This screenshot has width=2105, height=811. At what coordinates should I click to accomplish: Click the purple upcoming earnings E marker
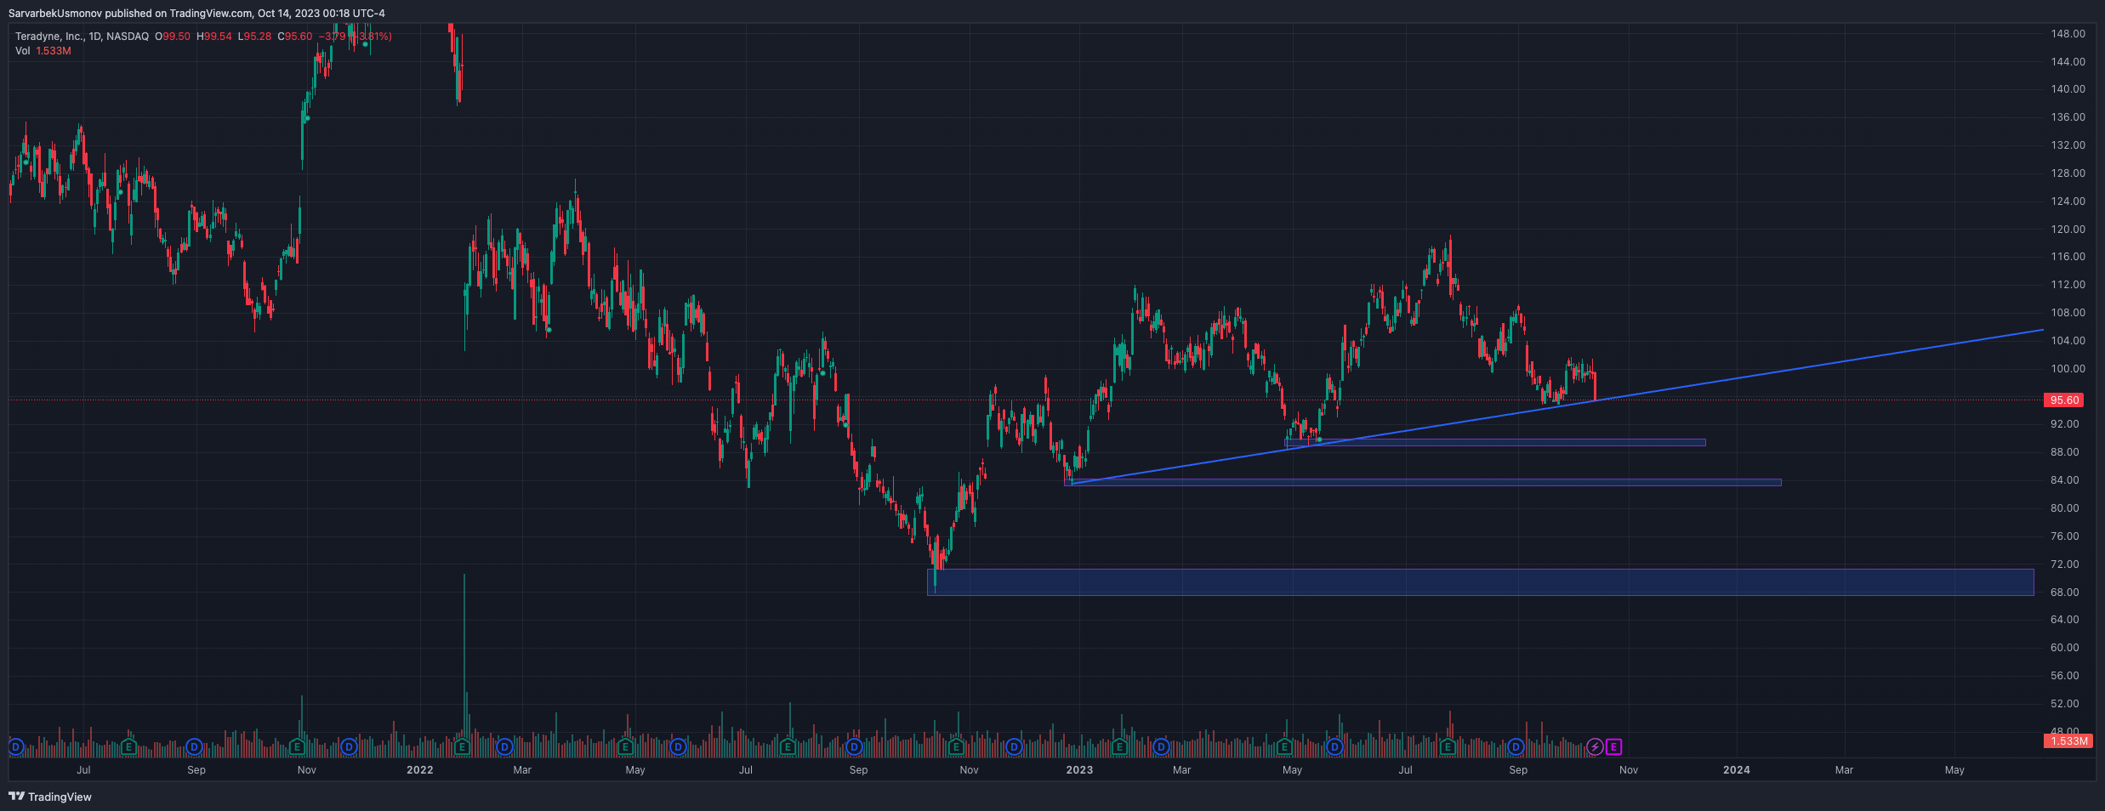(x=1613, y=747)
